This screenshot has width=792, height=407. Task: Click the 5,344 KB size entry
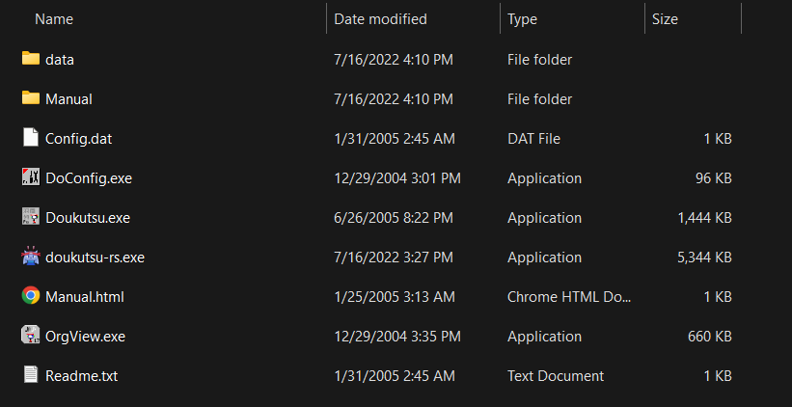coord(704,258)
